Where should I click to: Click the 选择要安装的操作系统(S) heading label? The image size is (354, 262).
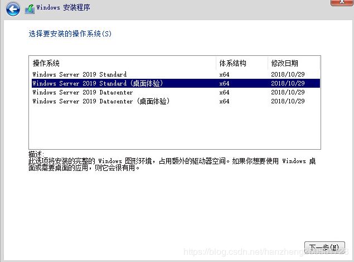click(x=70, y=34)
